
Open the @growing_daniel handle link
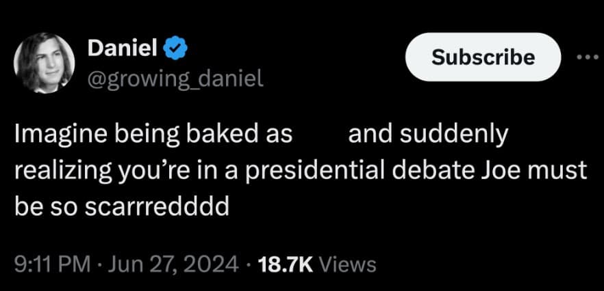tap(175, 79)
